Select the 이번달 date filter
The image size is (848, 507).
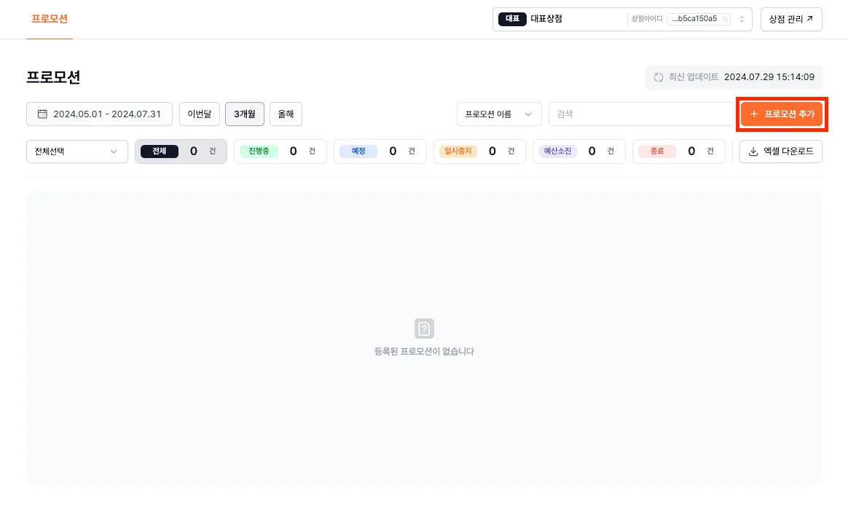(x=199, y=114)
